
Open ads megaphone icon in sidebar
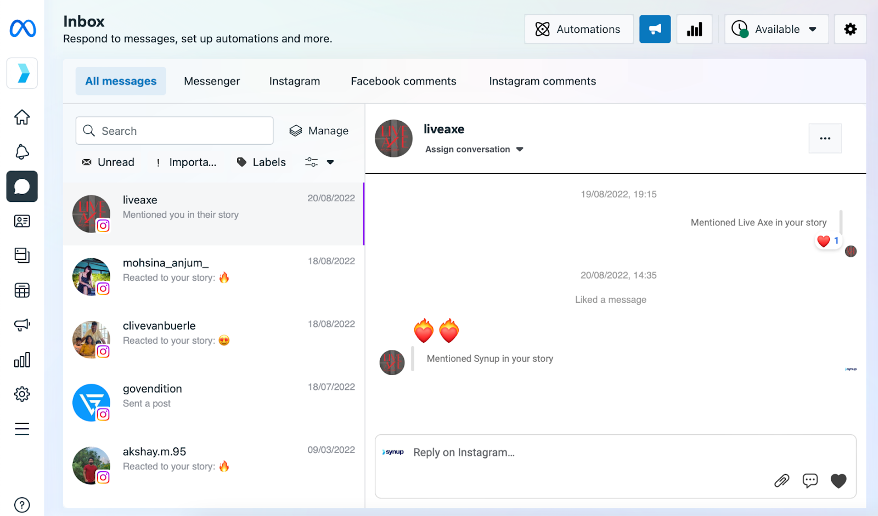pos(22,325)
